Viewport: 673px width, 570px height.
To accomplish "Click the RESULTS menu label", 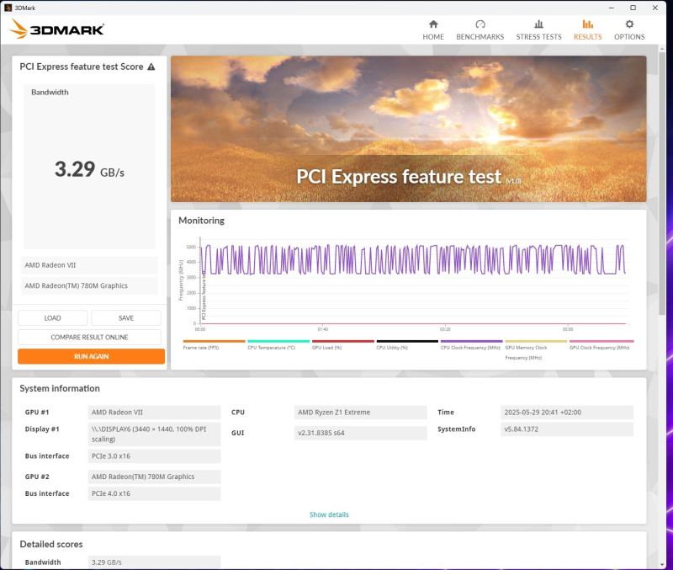I will pos(587,37).
